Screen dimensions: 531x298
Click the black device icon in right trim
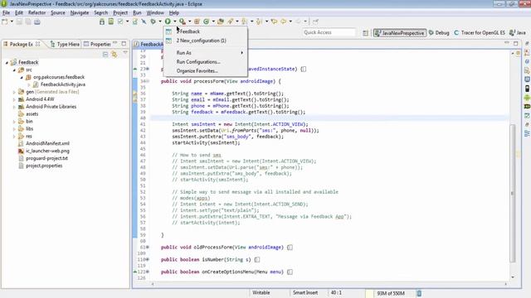coord(527,89)
